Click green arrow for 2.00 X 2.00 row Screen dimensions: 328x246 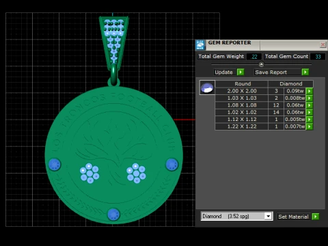(310, 91)
